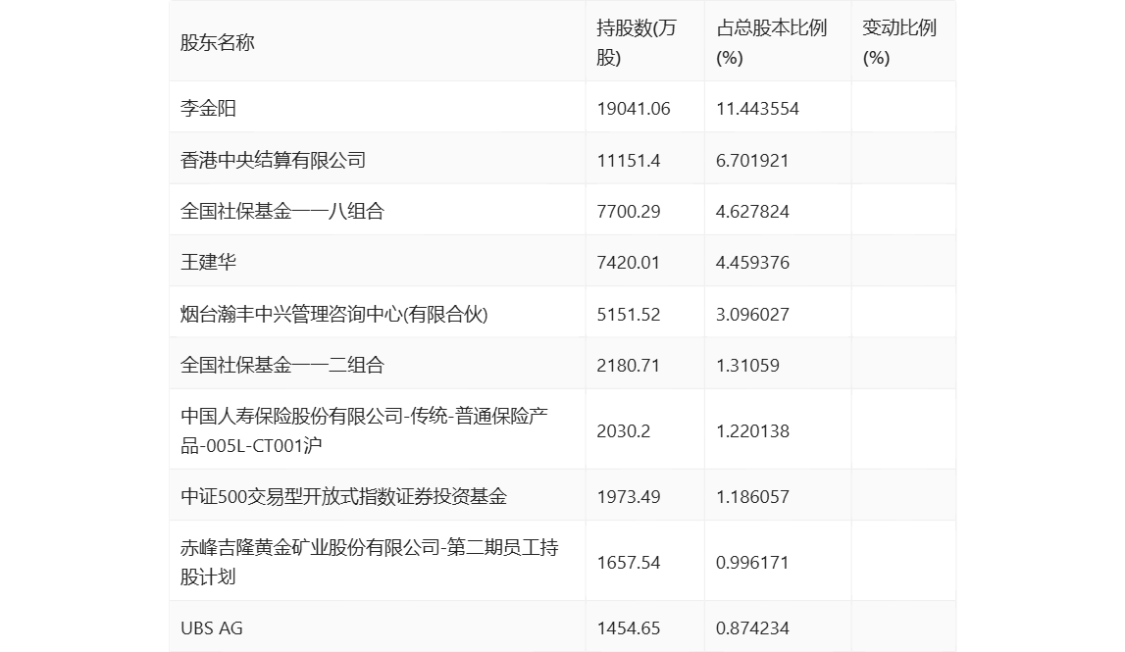This screenshot has width=1125, height=652.
Task: Click the percentage 1.186057
Action: [752, 497]
